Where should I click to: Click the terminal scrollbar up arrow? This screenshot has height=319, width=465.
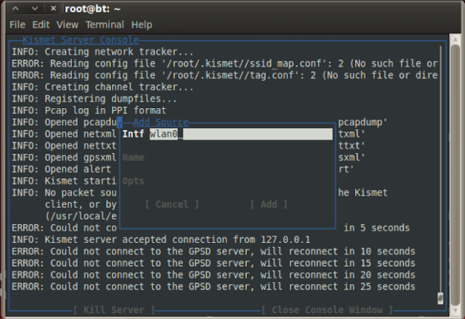coord(456,38)
